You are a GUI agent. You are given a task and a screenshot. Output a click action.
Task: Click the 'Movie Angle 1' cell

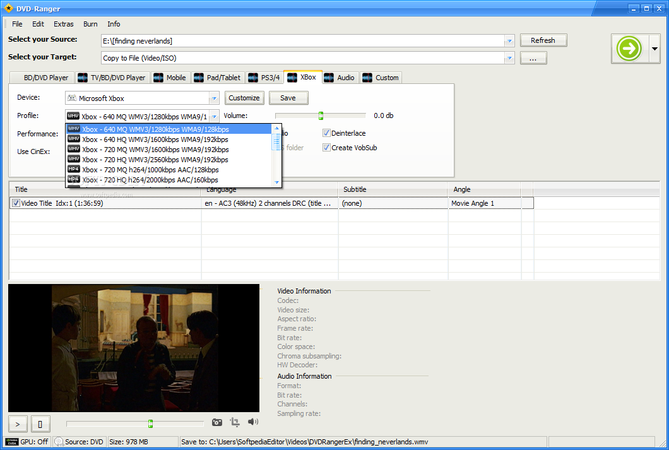coord(484,203)
